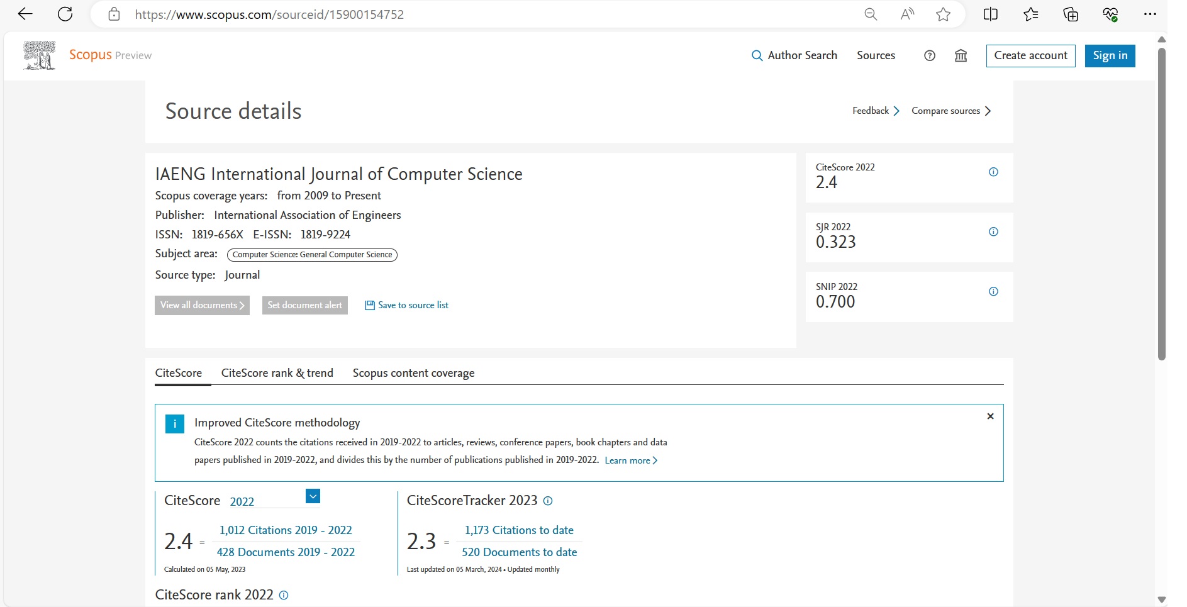
Task: Show info for SJR 2022 metric
Action: pos(993,231)
